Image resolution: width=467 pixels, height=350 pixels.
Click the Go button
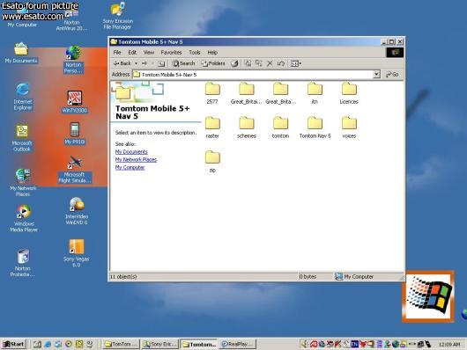click(392, 75)
